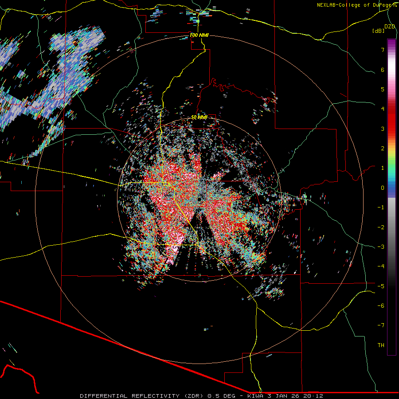Image resolution: width=399 pixels, height=399 pixels.
Task: Click the -3 dB tick label
Action: click(381, 247)
